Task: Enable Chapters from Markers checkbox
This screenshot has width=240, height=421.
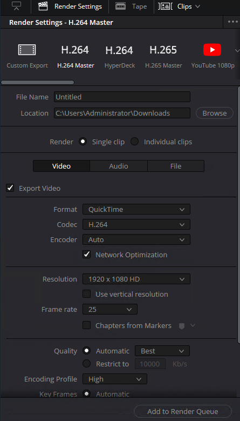Action: tap(86, 325)
